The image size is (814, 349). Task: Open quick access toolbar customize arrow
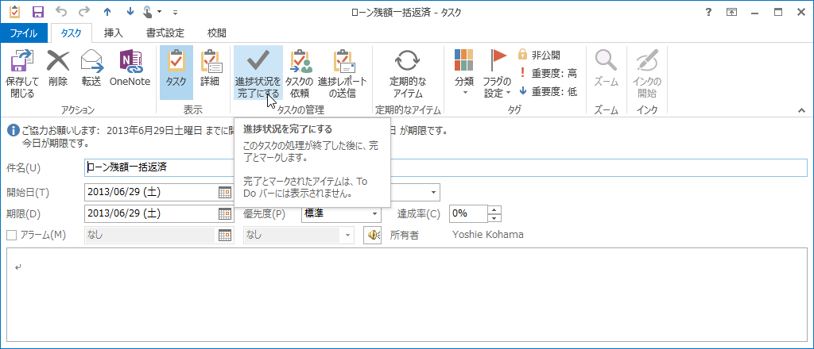pos(175,12)
